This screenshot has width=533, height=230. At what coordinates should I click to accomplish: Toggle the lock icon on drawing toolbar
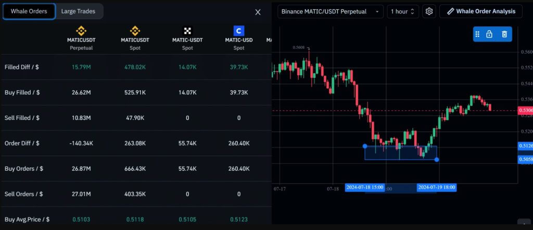489,34
